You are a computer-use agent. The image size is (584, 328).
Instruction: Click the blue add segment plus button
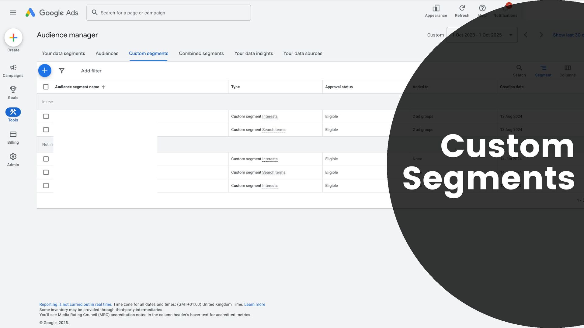click(45, 71)
